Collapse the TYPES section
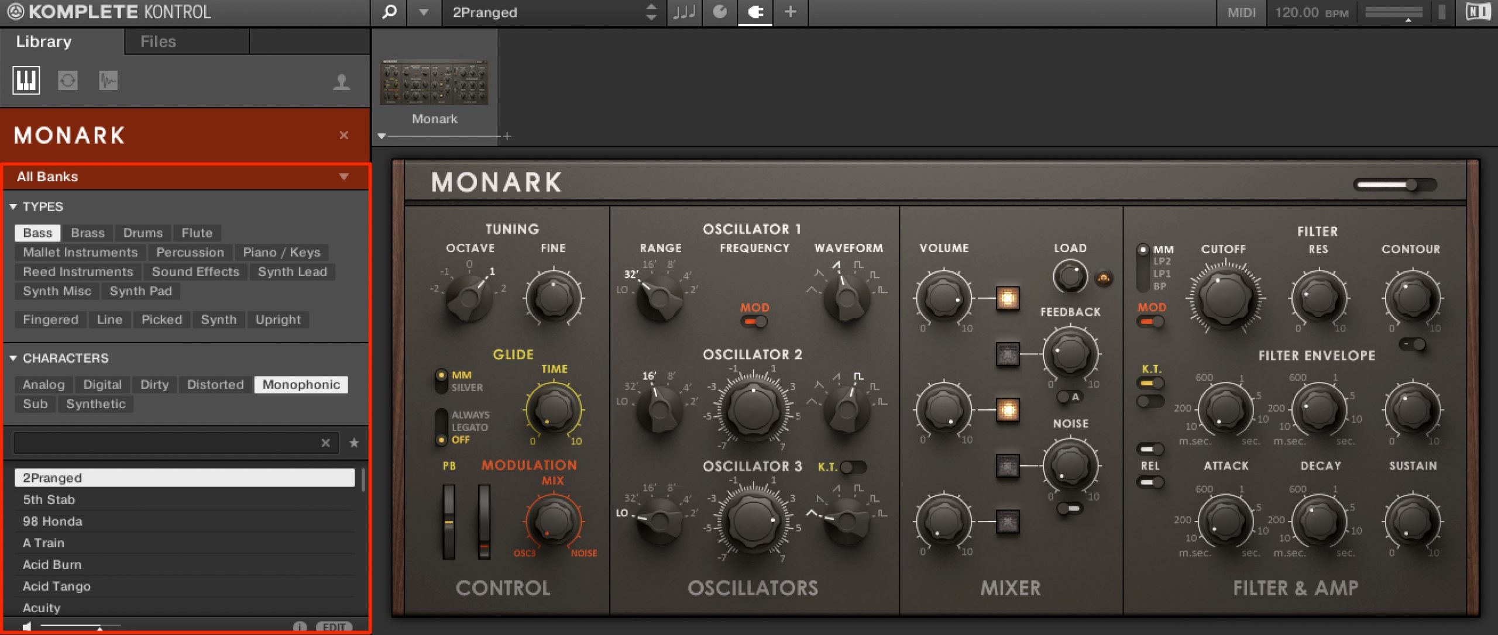 13,206
